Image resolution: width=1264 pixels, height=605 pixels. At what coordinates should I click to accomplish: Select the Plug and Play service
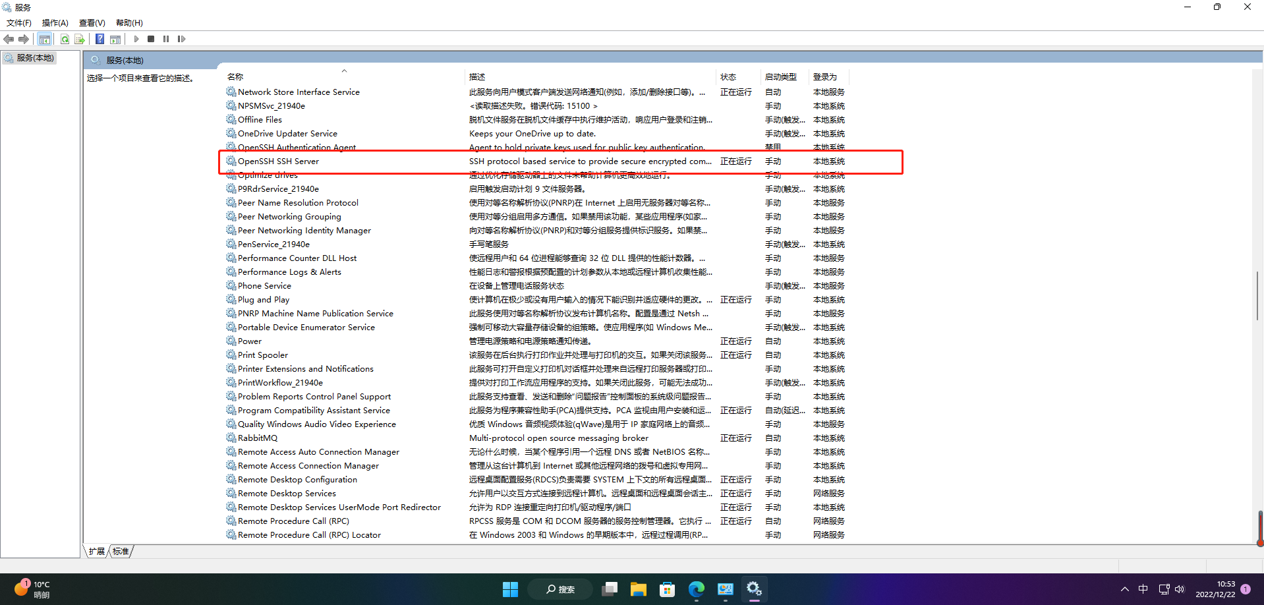point(536,299)
